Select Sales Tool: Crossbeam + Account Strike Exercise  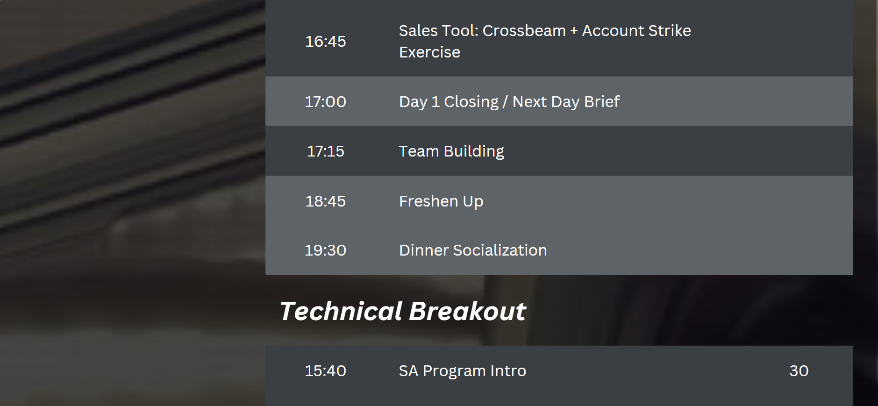(545, 41)
